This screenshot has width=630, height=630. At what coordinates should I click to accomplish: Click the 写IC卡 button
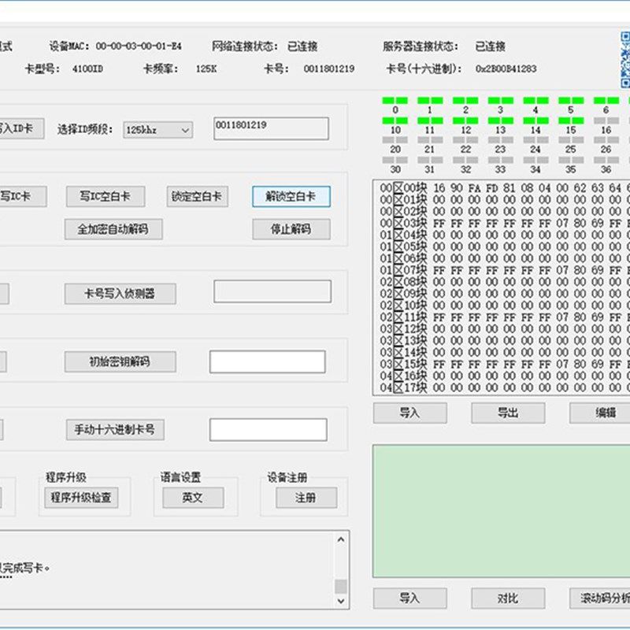[x=23, y=196]
